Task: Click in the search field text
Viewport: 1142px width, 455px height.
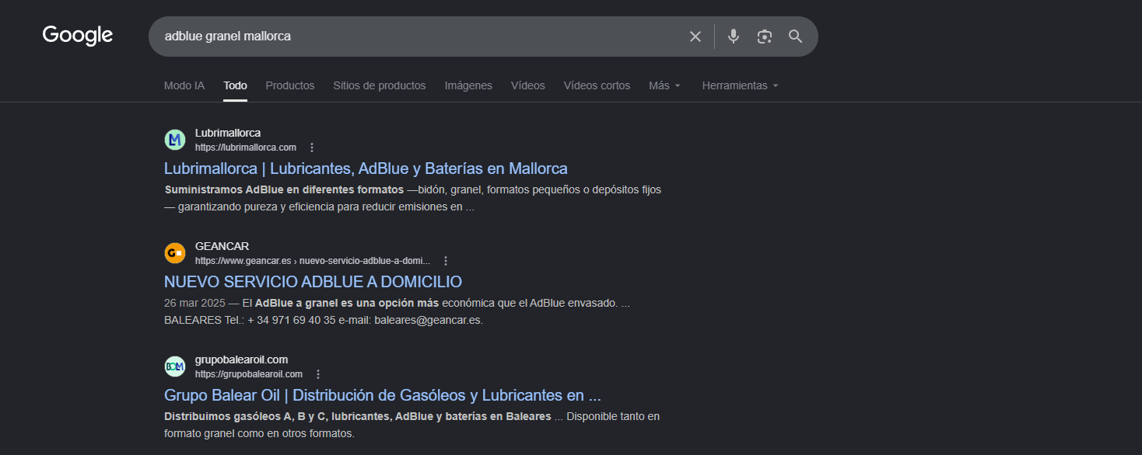Action: [x=228, y=36]
